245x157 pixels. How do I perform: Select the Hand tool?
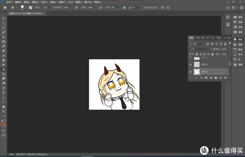tap(4, 106)
